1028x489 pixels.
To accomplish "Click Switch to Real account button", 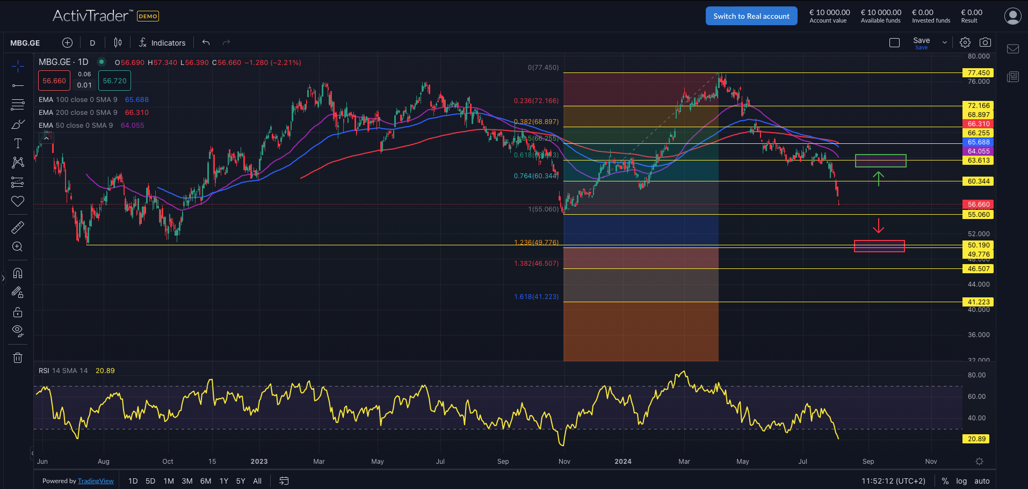I will point(751,16).
